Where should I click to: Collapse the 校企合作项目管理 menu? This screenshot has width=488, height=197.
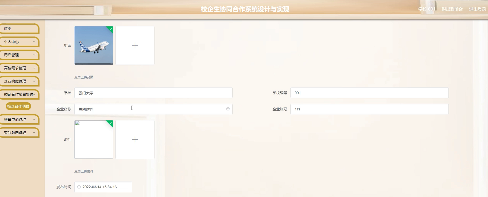[19, 94]
